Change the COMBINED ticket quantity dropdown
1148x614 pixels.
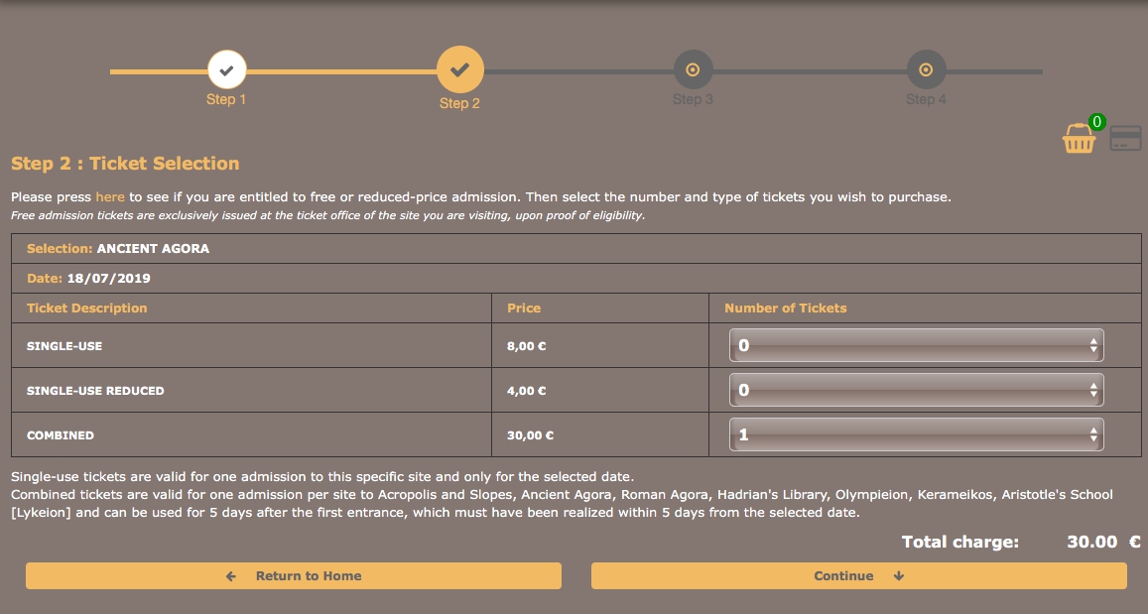pyautogui.click(x=916, y=435)
